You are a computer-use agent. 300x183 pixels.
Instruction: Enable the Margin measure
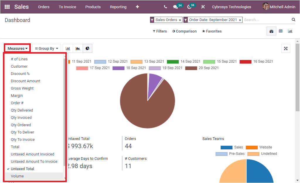17,95
